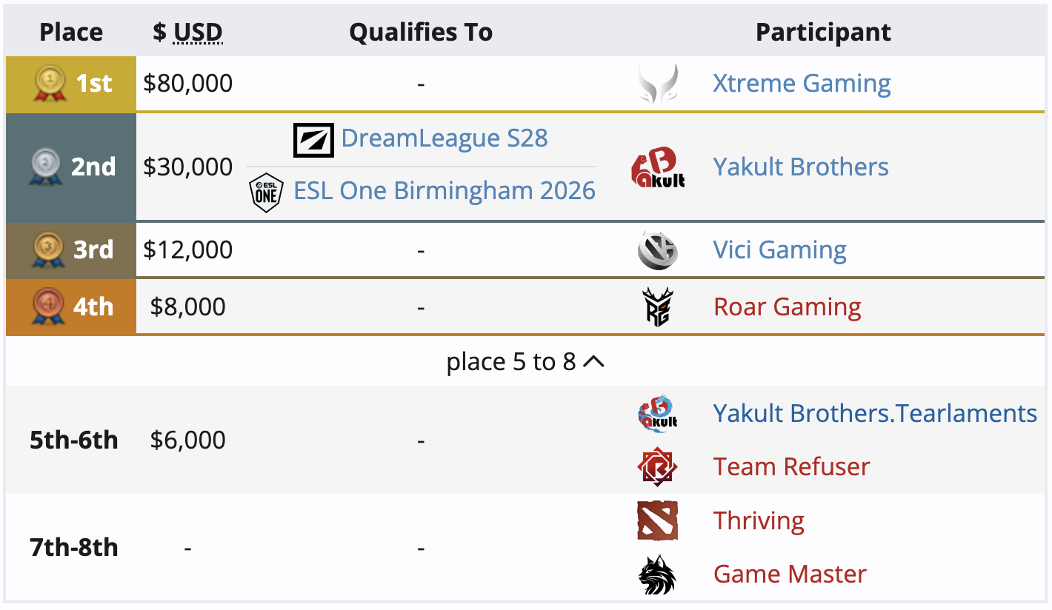Open the DreamLeague S28 link
Viewport: 1052px width, 610px height.
(445, 138)
